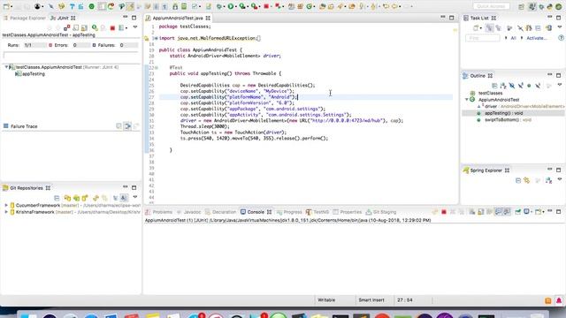Viewport: 566px width, 318px height.
Task: Click JUnit green progress bar
Action: pyautogui.click(x=71, y=55)
